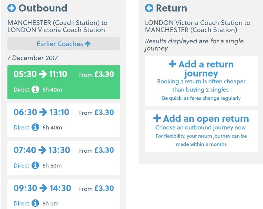Screen dimensions: 263x209
Task: Select the 07:40 to 13:30 journey
Action: [x=64, y=158]
